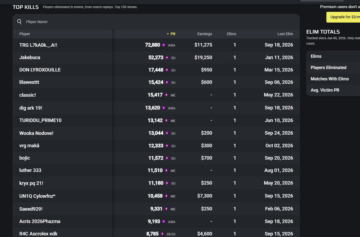Focus the Player Name search field
Viewport: 360px width, 237px height.
coord(156,22)
